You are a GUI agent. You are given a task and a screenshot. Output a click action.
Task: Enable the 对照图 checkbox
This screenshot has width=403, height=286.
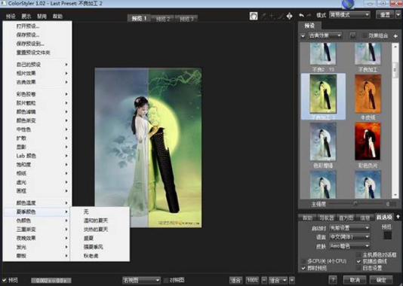click(166, 280)
